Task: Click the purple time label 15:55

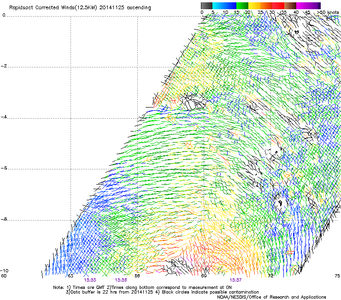Action: [90, 280]
